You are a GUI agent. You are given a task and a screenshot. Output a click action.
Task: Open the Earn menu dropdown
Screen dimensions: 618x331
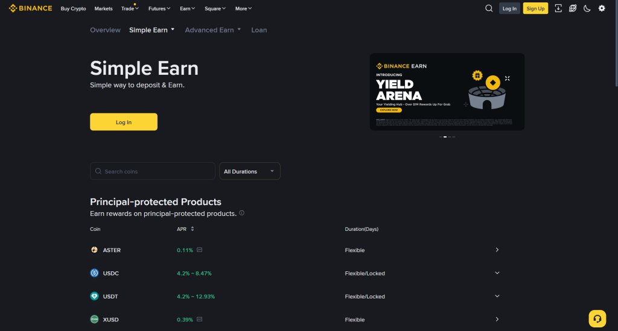187,8
